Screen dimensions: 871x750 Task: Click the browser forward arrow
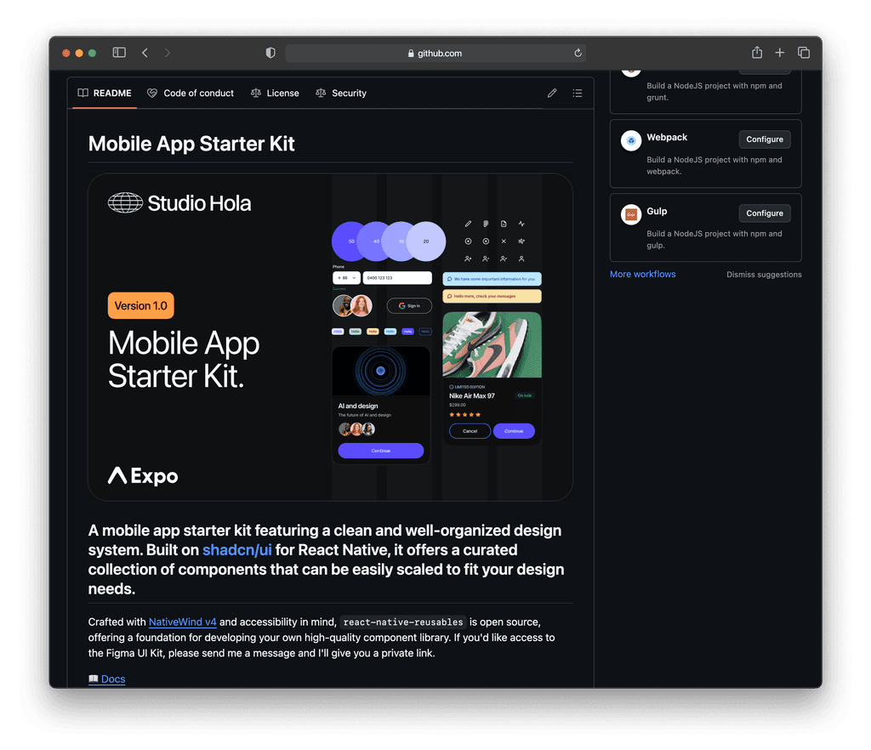(168, 53)
